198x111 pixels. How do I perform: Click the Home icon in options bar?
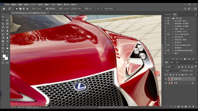coord(4,9)
